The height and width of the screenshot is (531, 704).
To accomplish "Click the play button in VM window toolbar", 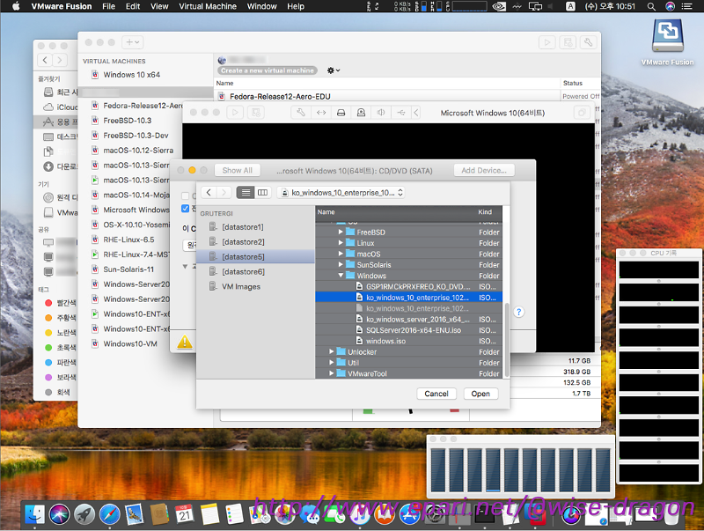I will 235,113.
